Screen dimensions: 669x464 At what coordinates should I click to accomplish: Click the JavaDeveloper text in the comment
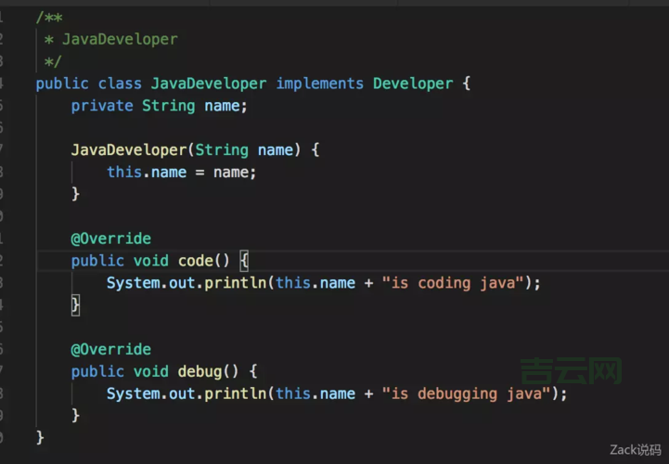point(120,39)
